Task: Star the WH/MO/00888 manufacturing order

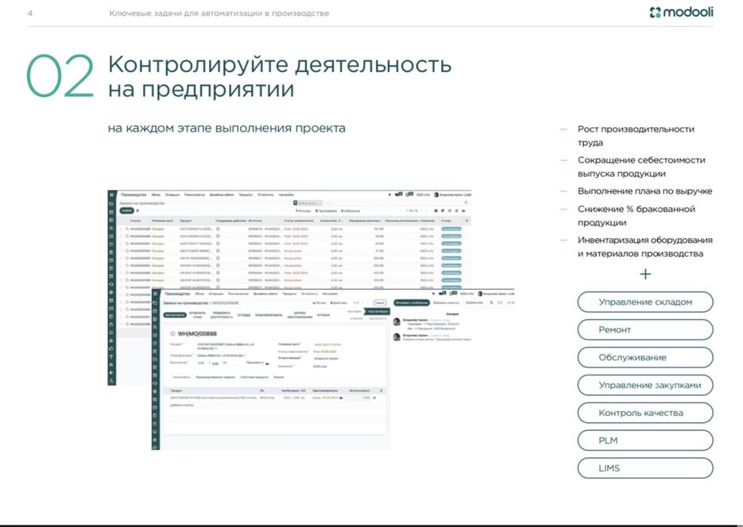Action: click(x=173, y=335)
